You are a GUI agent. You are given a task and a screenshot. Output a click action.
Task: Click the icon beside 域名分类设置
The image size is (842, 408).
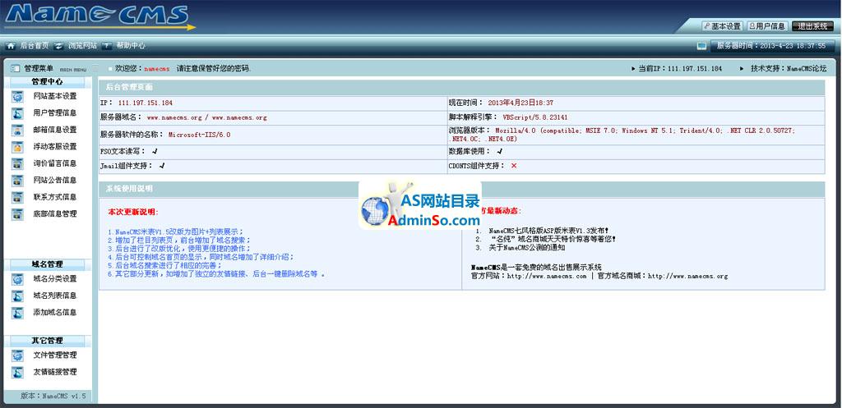(x=18, y=279)
